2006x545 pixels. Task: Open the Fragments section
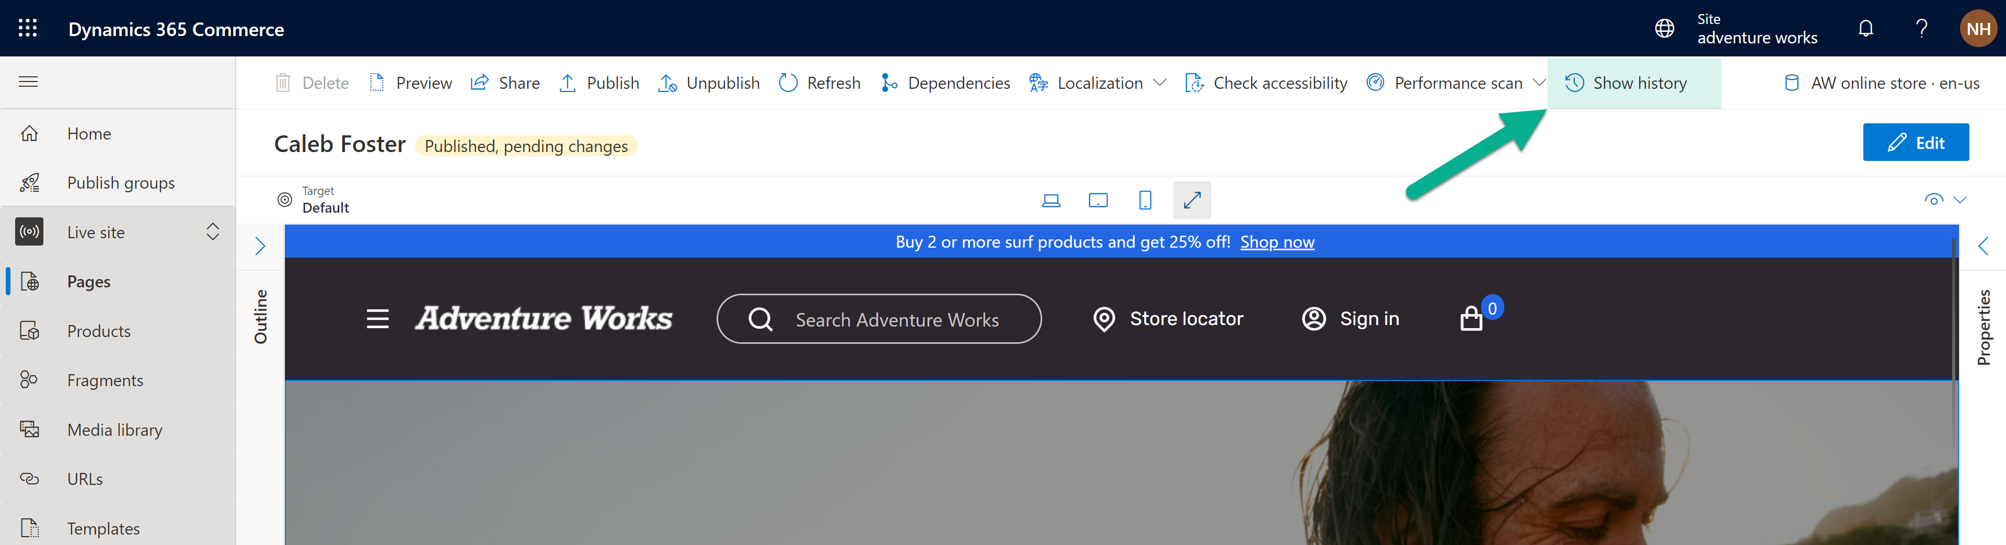[x=106, y=379]
